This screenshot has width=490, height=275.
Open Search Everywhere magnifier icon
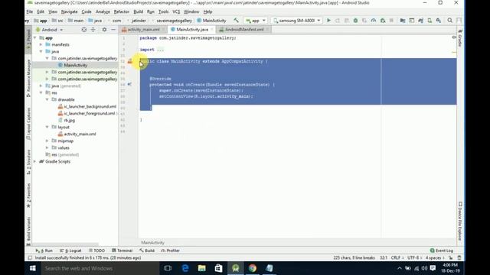[450, 21]
